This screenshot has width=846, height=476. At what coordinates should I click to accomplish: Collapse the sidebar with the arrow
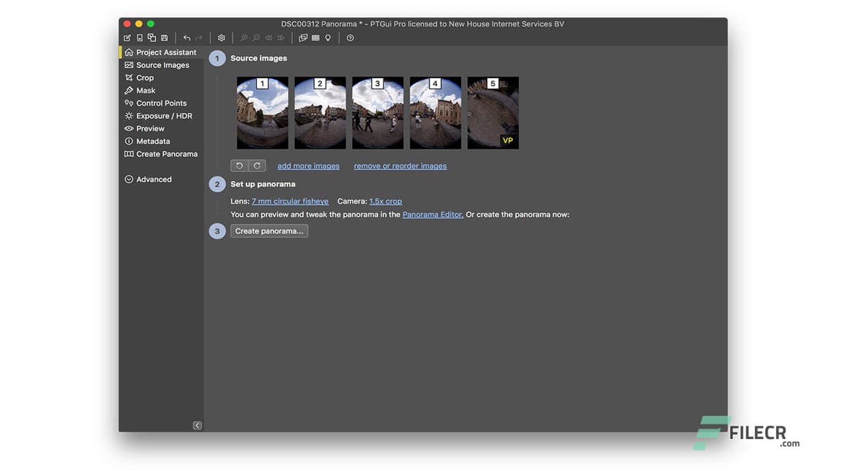click(x=196, y=425)
